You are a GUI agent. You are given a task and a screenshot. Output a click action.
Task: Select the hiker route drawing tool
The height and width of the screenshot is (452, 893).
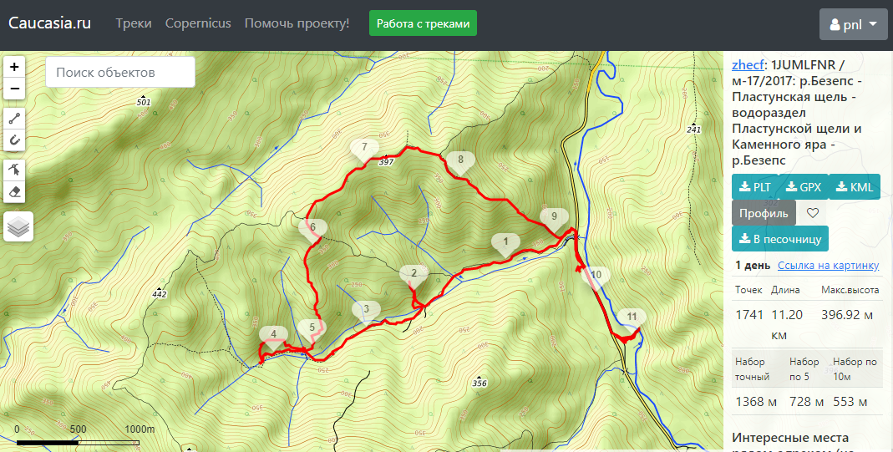[14, 170]
